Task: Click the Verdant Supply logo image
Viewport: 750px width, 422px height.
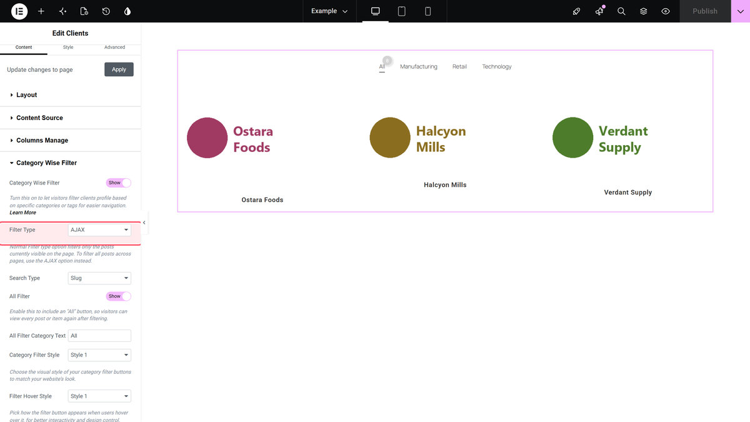Action: tap(601, 138)
